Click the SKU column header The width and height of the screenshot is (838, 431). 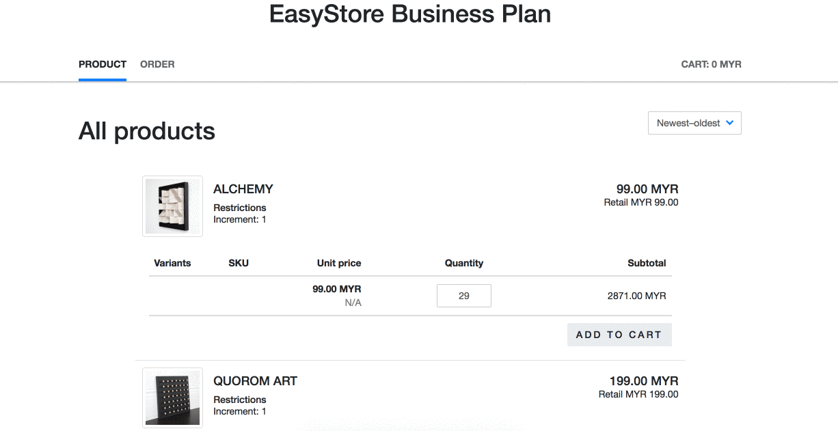(x=239, y=263)
